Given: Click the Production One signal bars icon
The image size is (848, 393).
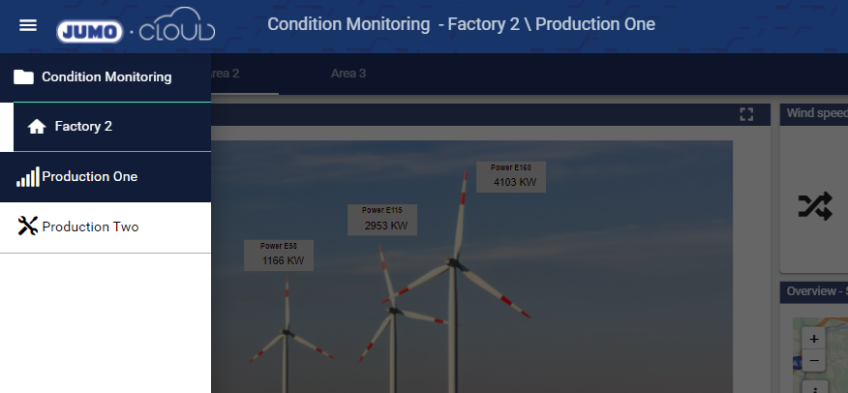Looking at the screenshot, I should point(28,177).
